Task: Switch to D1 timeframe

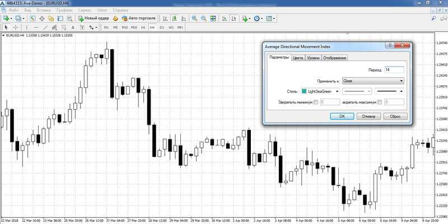Action: coord(162,27)
